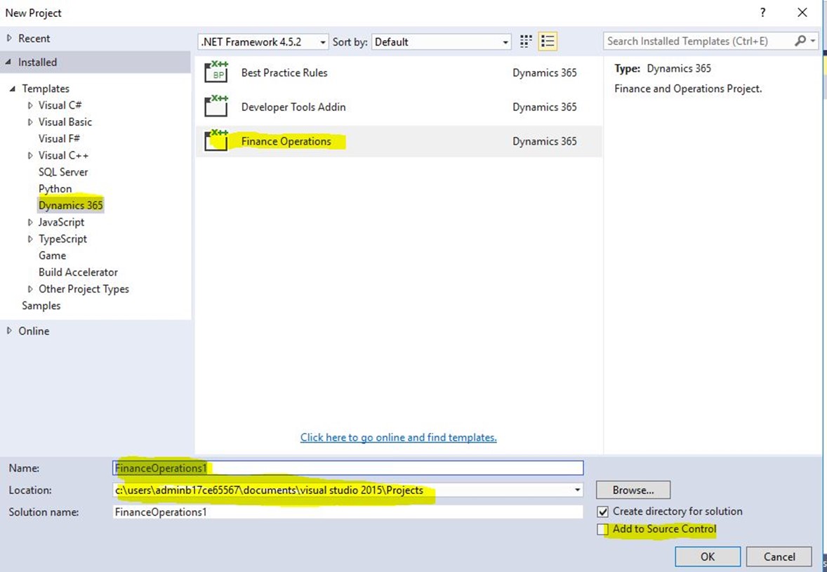827x572 pixels.
Task: Enable Add to Source Control checkbox
Action: point(602,530)
